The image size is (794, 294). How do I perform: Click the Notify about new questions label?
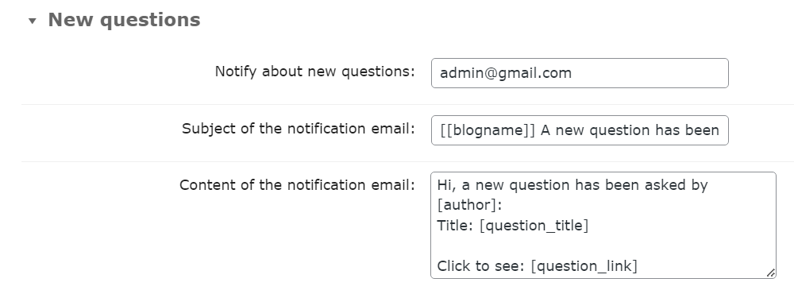pyautogui.click(x=314, y=72)
